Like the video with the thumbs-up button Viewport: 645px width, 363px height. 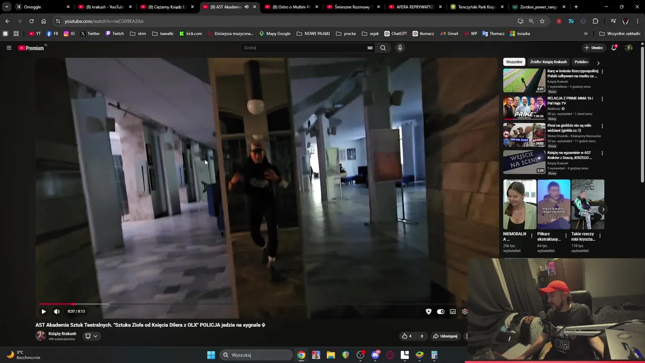coord(406,336)
